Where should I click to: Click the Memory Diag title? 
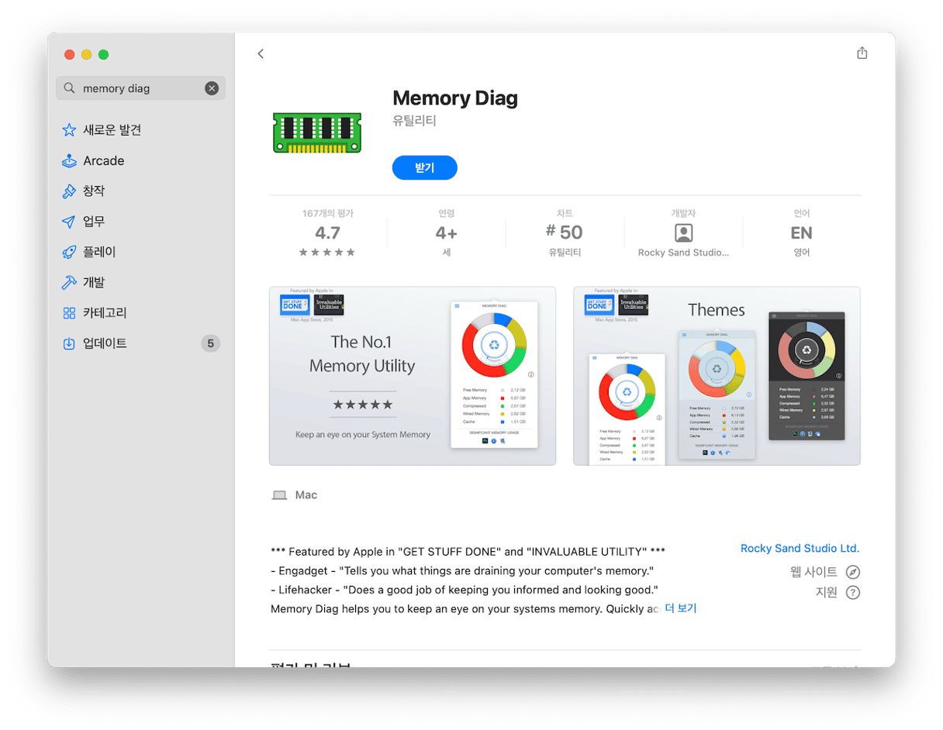tap(455, 98)
